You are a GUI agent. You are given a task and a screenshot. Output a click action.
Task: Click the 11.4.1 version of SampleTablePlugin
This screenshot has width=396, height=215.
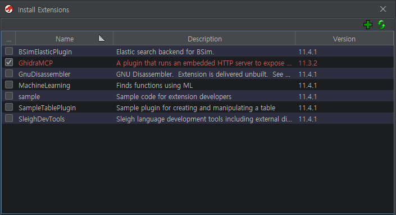click(308, 107)
